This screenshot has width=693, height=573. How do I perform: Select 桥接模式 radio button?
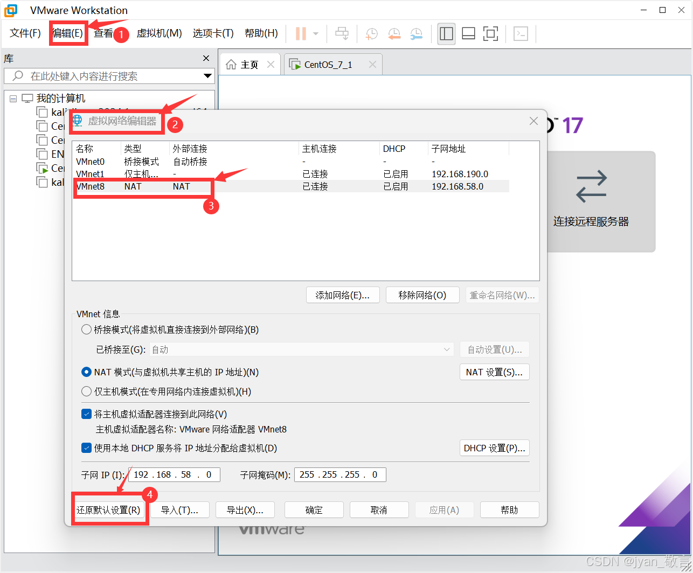pos(86,330)
